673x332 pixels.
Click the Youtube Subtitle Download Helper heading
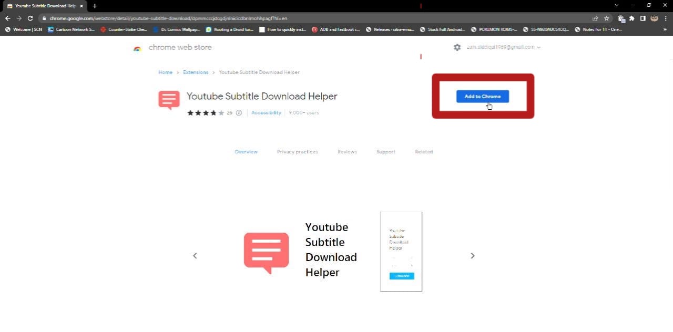pyautogui.click(x=262, y=97)
